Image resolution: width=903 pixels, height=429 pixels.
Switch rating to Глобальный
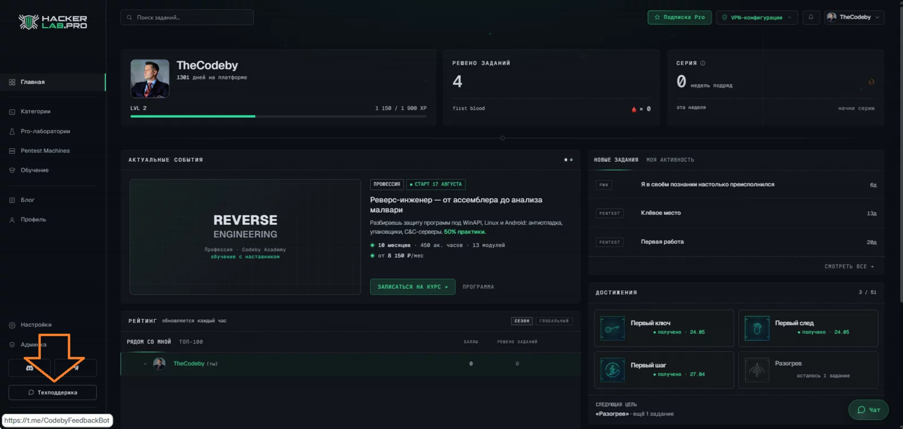pos(554,321)
